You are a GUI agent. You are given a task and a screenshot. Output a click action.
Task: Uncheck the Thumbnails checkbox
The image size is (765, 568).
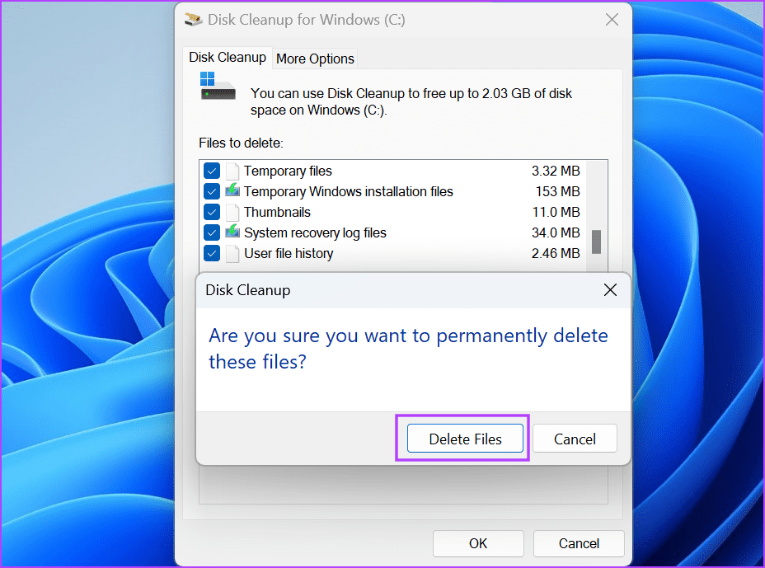point(212,212)
